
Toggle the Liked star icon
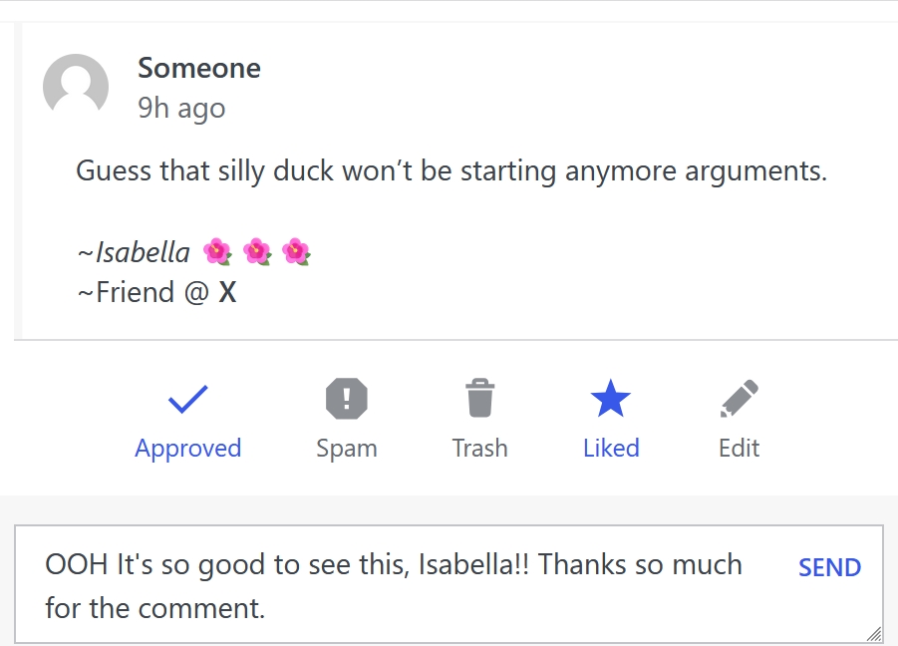(610, 400)
